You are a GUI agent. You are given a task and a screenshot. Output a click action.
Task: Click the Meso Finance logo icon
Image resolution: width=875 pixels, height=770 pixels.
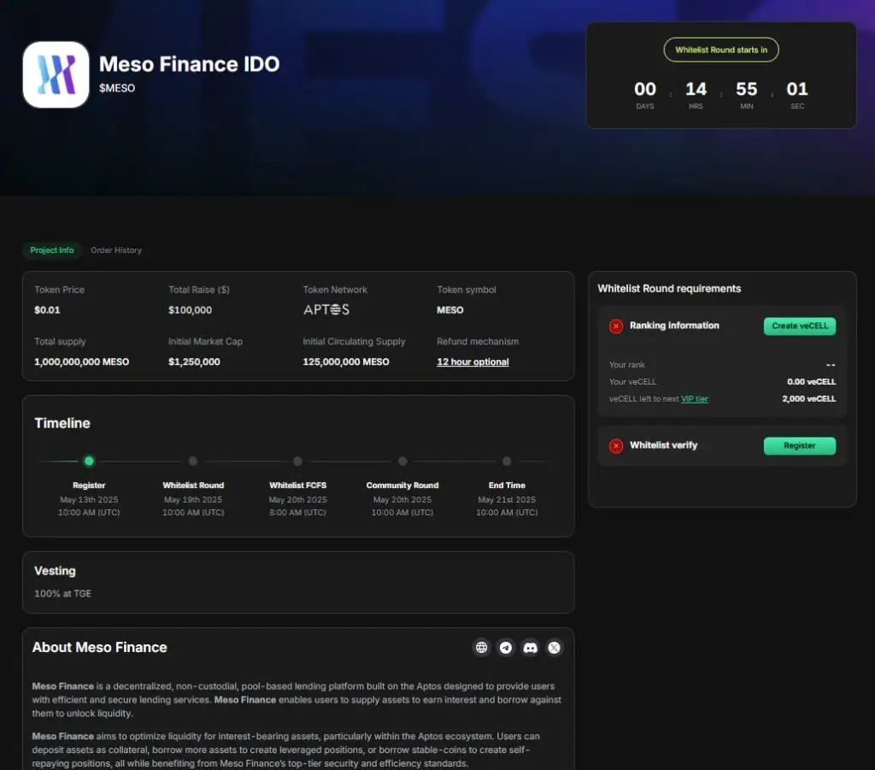pyautogui.click(x=56, y=74)
